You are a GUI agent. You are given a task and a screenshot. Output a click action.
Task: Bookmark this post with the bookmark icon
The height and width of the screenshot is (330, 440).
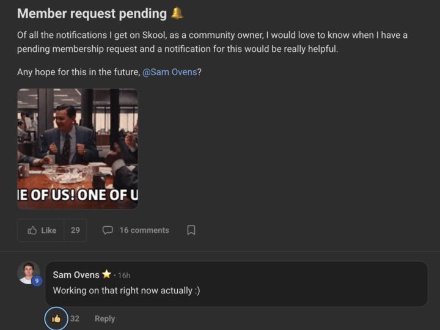(191, 230)
